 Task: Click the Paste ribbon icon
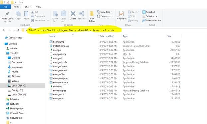pos(26,14)
